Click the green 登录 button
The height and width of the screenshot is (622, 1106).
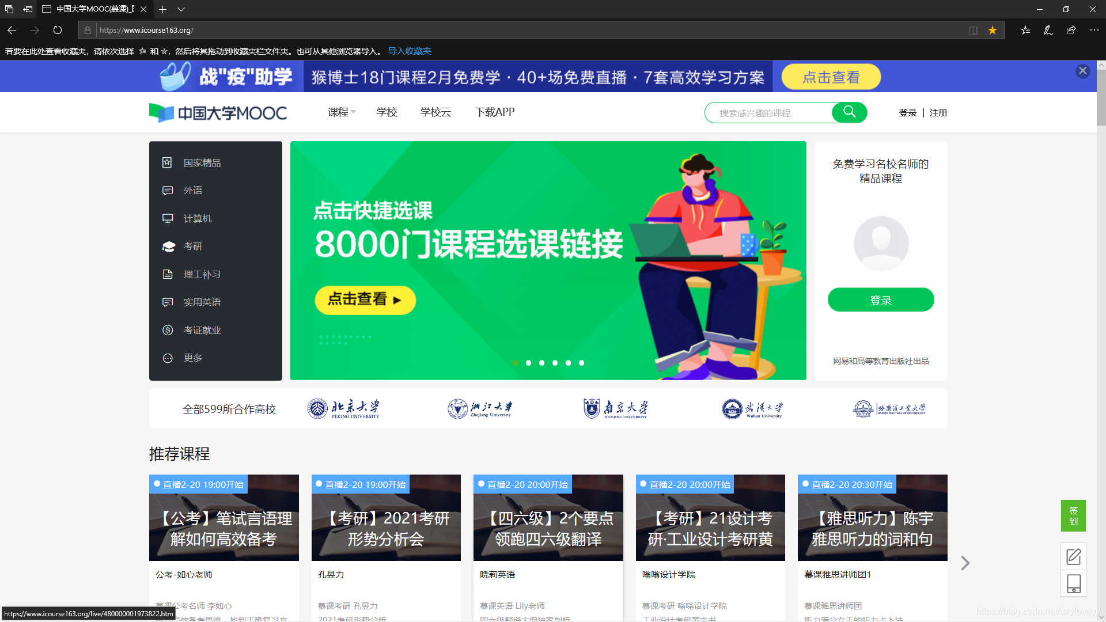point(880,299)
